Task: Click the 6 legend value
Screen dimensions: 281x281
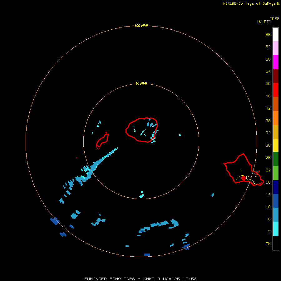Action: click(269, 219)
